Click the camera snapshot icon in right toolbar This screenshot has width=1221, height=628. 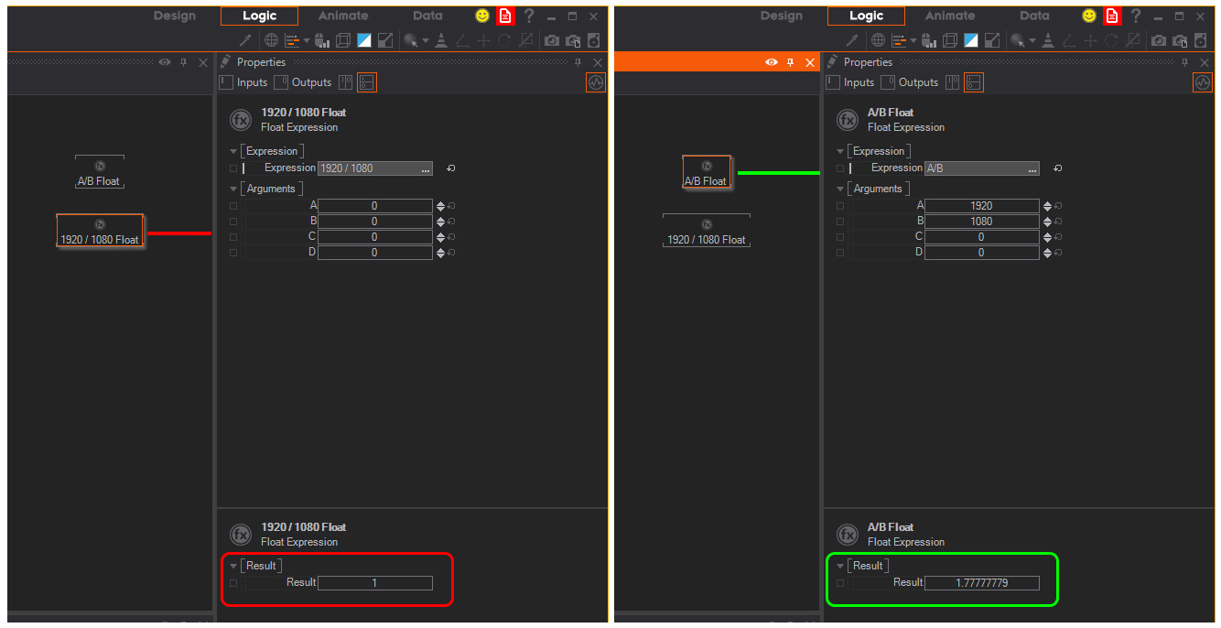[1159, 40]
